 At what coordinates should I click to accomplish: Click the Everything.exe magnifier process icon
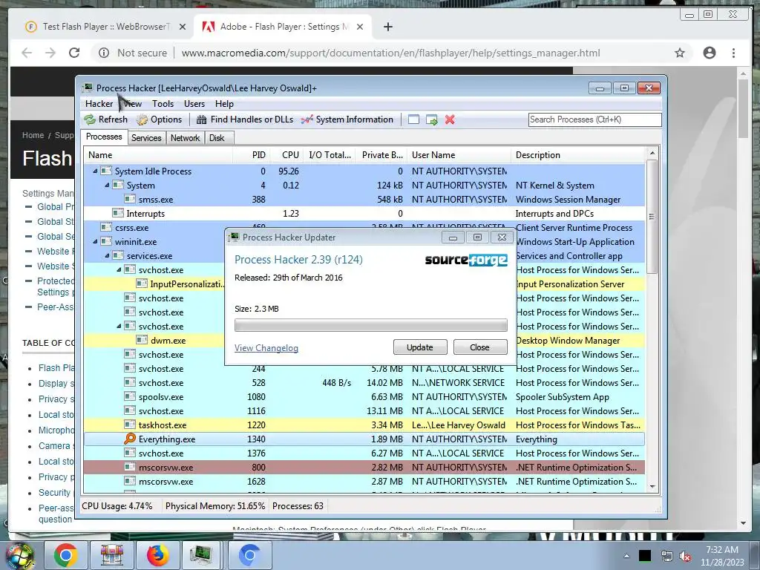pos(129,439)
